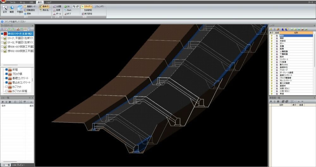The image size is (316, 167).
Task: Open the ウィンドウ dropdown menu
Action: 105,6
